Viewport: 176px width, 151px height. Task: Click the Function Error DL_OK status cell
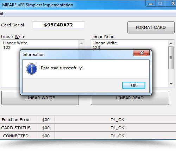click(x=117, y=120)
